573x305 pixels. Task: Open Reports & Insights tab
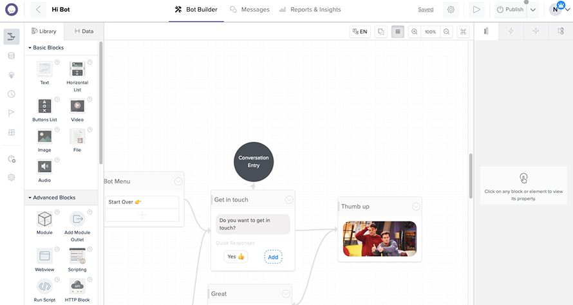(310, 10)
